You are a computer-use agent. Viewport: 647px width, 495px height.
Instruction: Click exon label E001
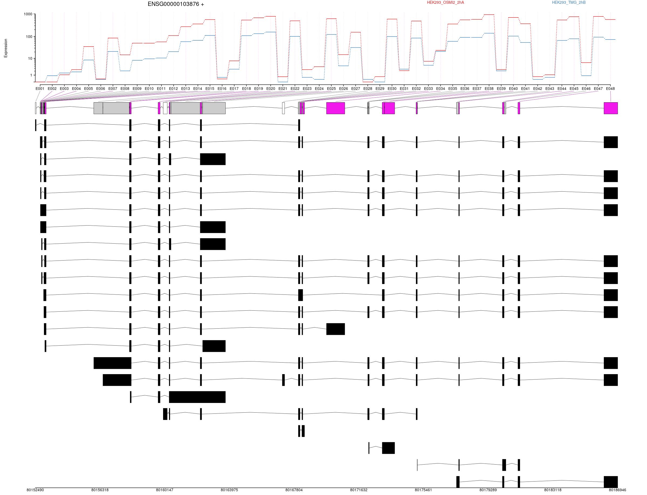40,89
